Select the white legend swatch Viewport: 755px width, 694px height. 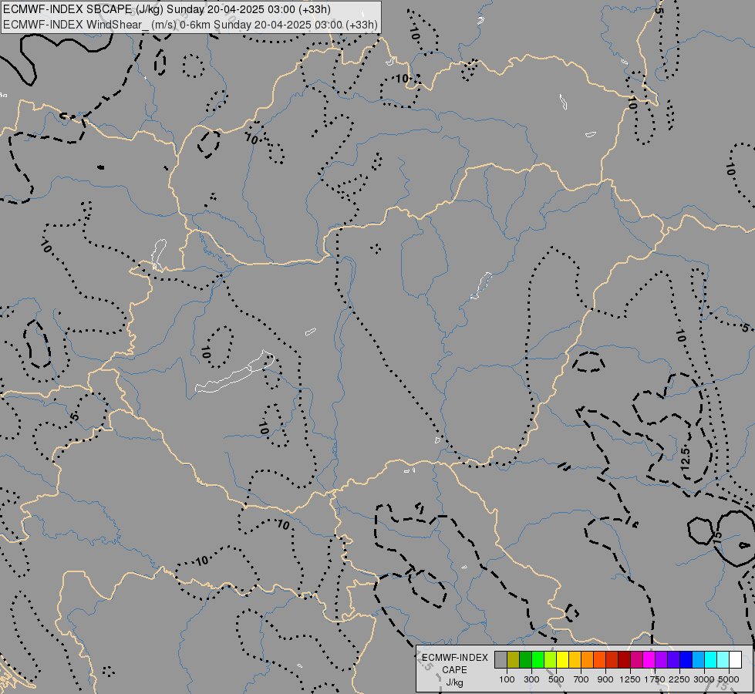pos(735,659)
